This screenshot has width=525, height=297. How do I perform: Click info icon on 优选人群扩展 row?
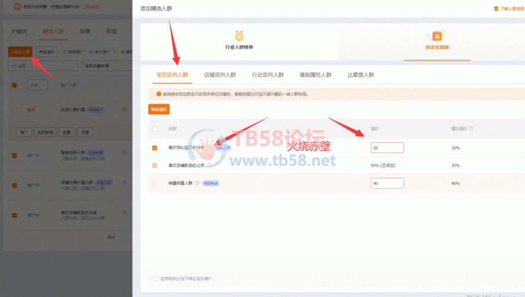pyautogui.click(x=124, y=109)
